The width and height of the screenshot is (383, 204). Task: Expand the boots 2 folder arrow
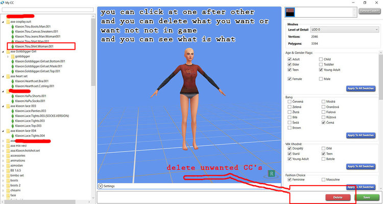tap(3, 185)
